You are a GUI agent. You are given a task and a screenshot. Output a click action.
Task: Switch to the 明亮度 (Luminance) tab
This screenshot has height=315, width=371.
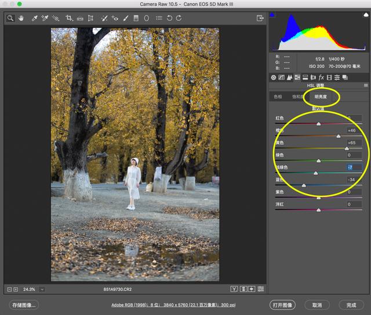(x=321, y=97)
